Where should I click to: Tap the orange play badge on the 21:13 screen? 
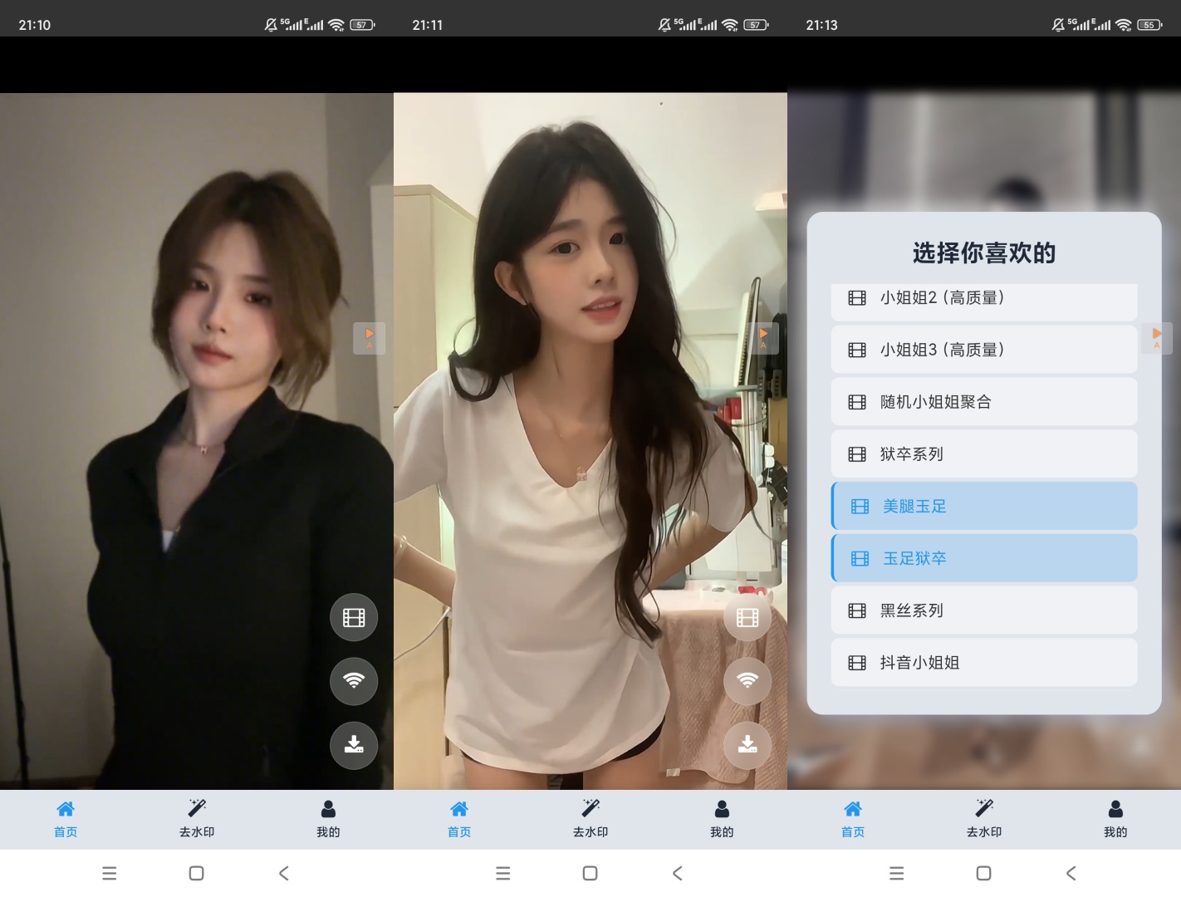pyautogui.click(x=1157, y=338)
